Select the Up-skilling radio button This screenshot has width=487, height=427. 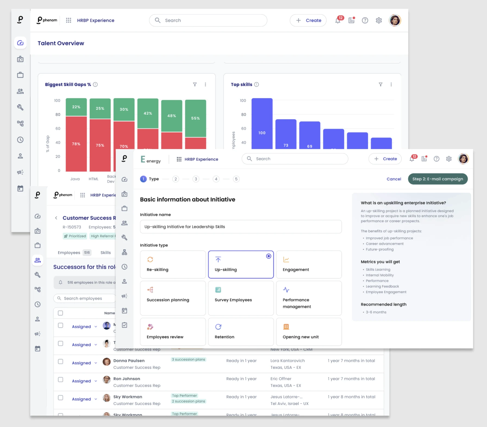pos(269,256)
